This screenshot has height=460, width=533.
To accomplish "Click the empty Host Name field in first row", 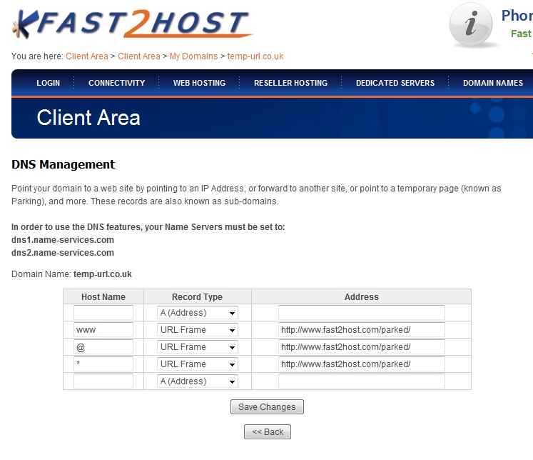I will click(x=103, y=313).
